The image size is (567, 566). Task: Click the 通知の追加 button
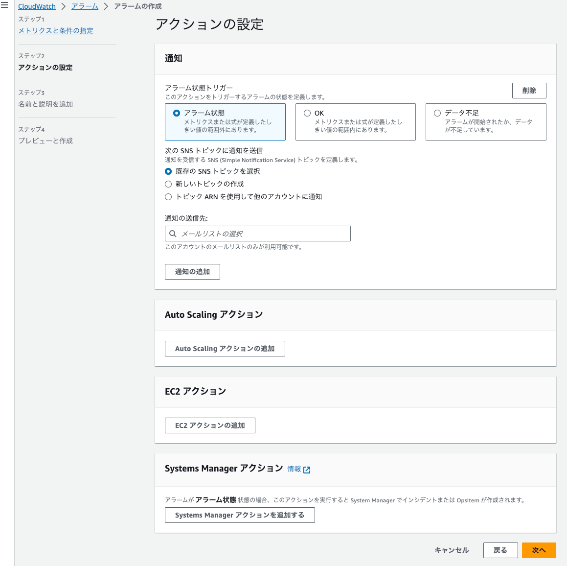192,272
